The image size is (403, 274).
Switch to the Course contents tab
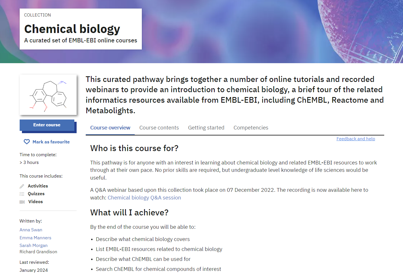pos(159,127)
